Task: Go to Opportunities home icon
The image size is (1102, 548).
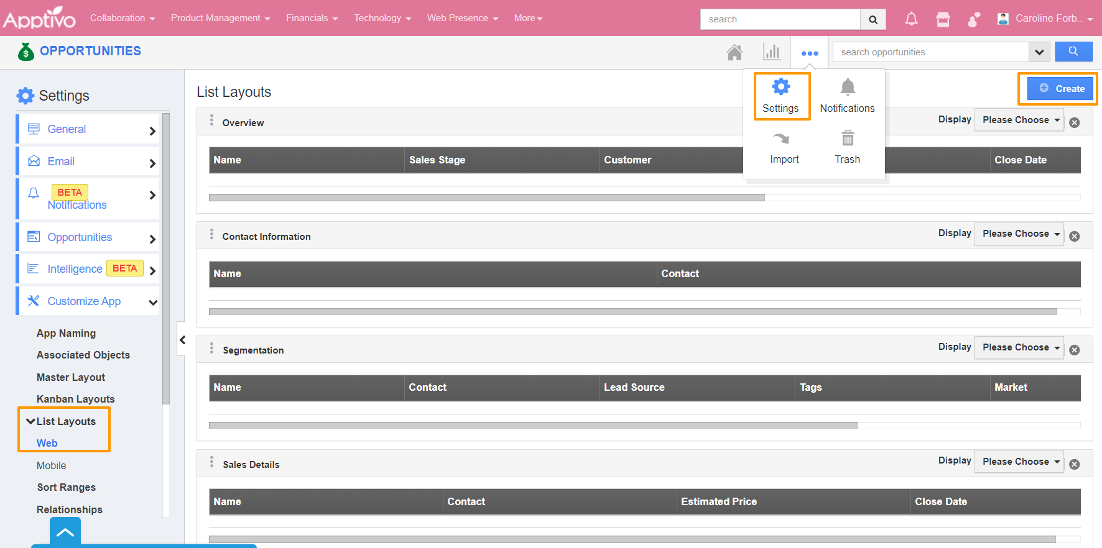Action: [734, 52]
